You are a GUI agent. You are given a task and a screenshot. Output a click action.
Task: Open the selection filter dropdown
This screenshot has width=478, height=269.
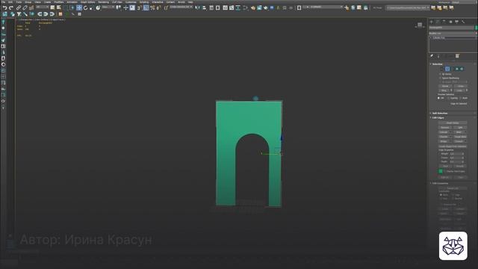point(42,7)
